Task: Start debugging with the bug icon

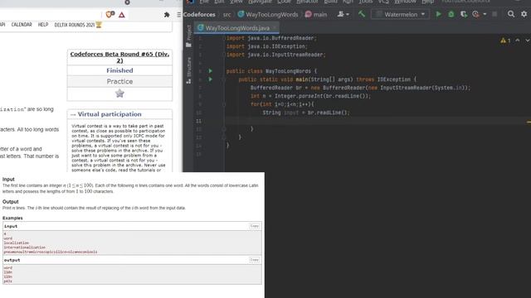Action: coord(451,14)
